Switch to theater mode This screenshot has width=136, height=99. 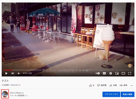click(123, 73)
